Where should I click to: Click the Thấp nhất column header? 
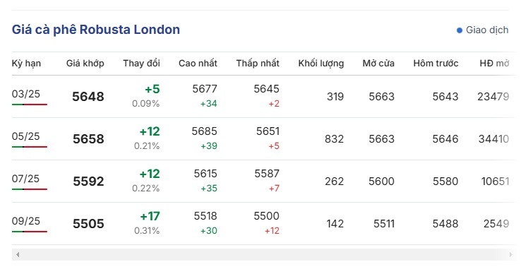[258, 64]
